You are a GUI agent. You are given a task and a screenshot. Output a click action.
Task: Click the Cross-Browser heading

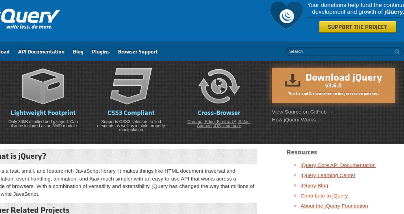(219, 113)
